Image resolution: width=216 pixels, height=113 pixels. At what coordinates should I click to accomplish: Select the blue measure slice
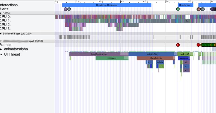tap(184, 58)
